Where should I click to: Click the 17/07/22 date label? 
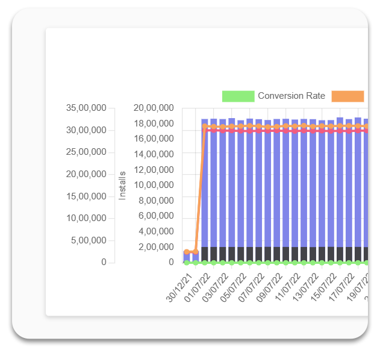tap(341, 288)
